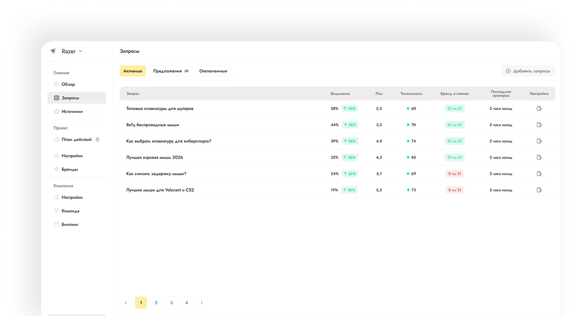Open company Настройки under Компания
This screenshot has height=316, width=577.
tap(77, 197)
